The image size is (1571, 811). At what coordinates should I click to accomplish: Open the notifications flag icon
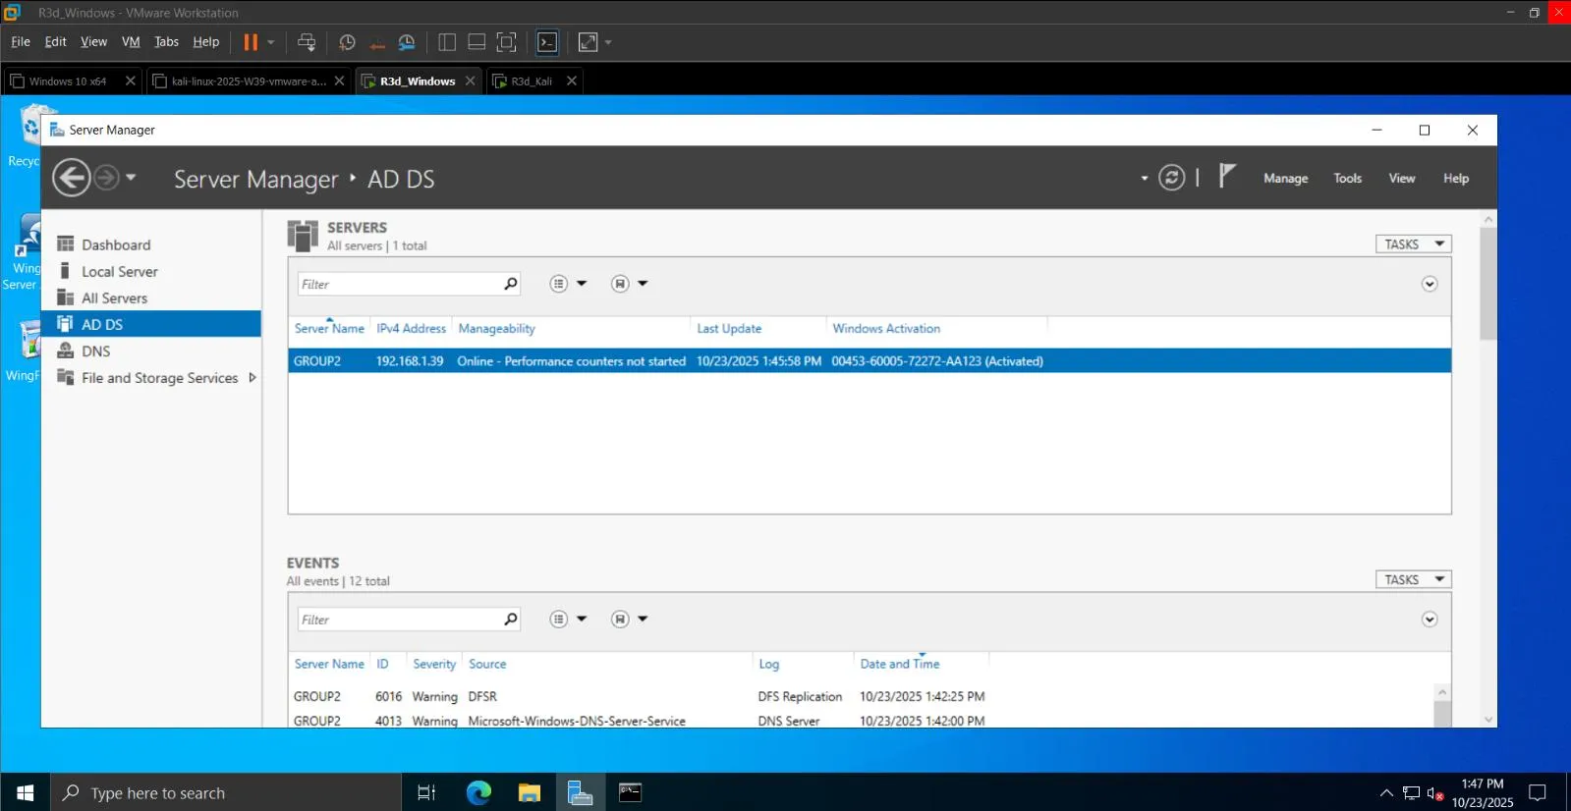click(1226, 176)
